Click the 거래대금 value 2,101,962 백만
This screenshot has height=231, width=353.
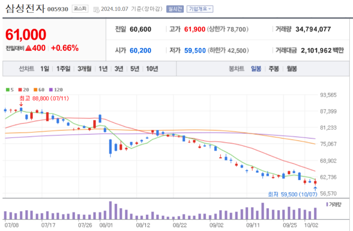click(323, 50)
